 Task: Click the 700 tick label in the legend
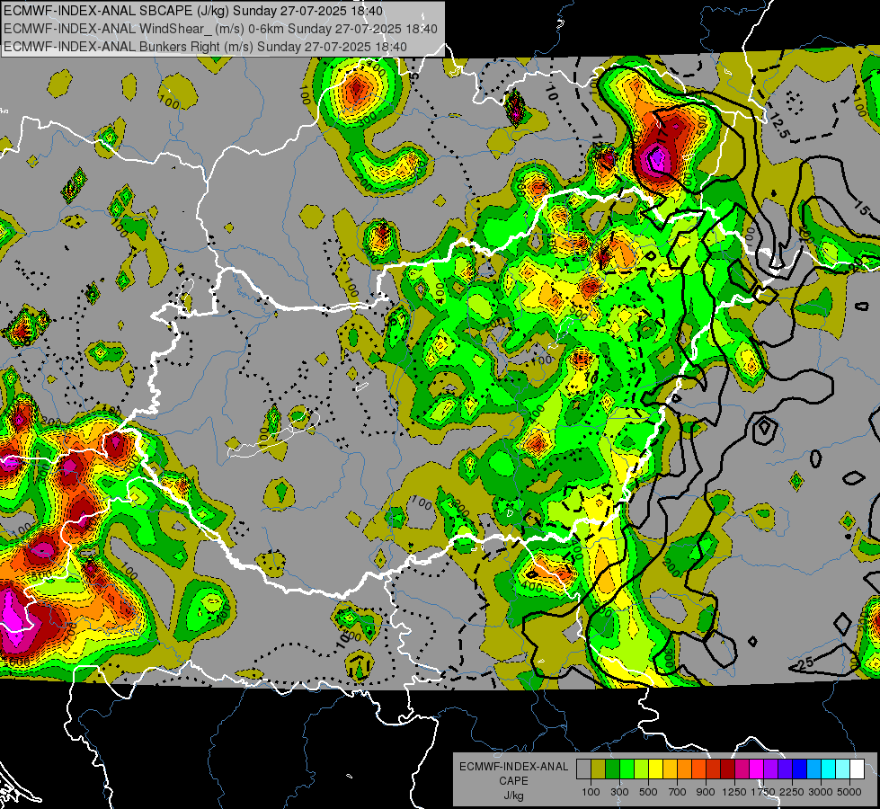point(678,792)
